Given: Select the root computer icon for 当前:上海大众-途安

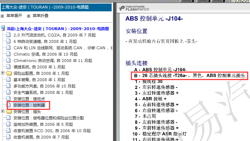Looking at the screenshot, I should coord(3,28).
